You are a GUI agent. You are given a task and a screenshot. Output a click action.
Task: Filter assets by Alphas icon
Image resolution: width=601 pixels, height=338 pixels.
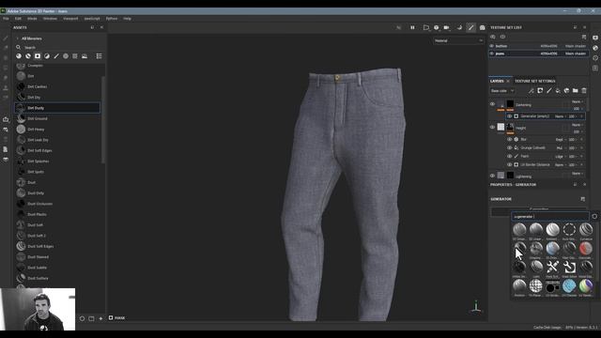click(x=66, y=56)
